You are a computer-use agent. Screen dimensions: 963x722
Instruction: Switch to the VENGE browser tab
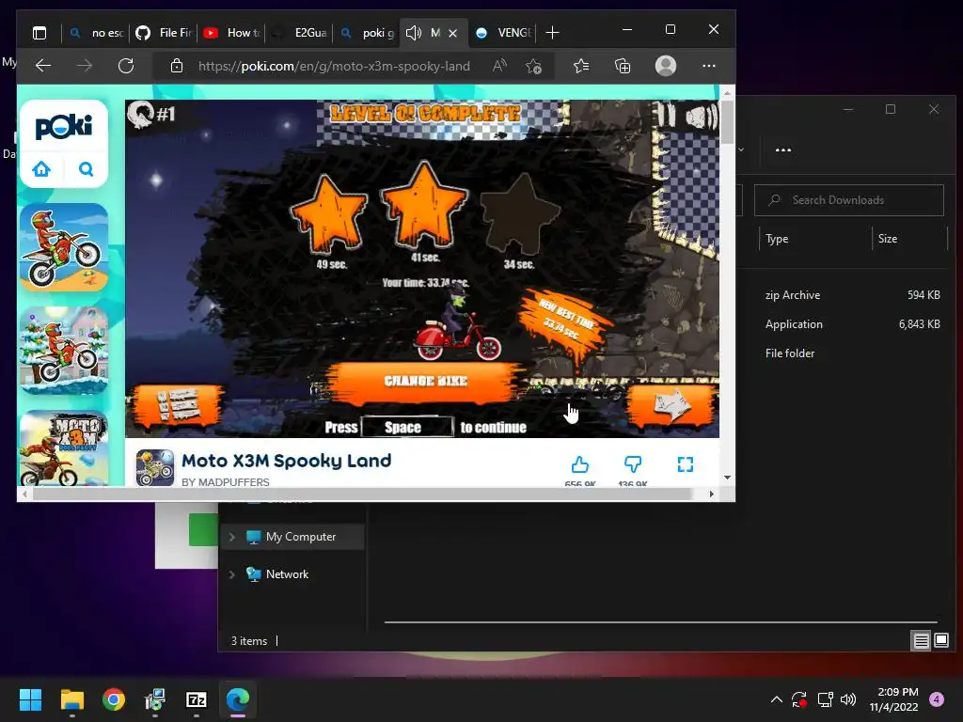click(502, 33)
